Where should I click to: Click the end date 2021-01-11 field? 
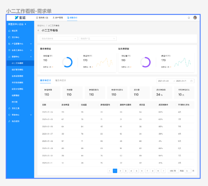[181, 81]
